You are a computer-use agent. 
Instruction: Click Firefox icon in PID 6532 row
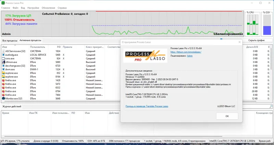(3, 88)
